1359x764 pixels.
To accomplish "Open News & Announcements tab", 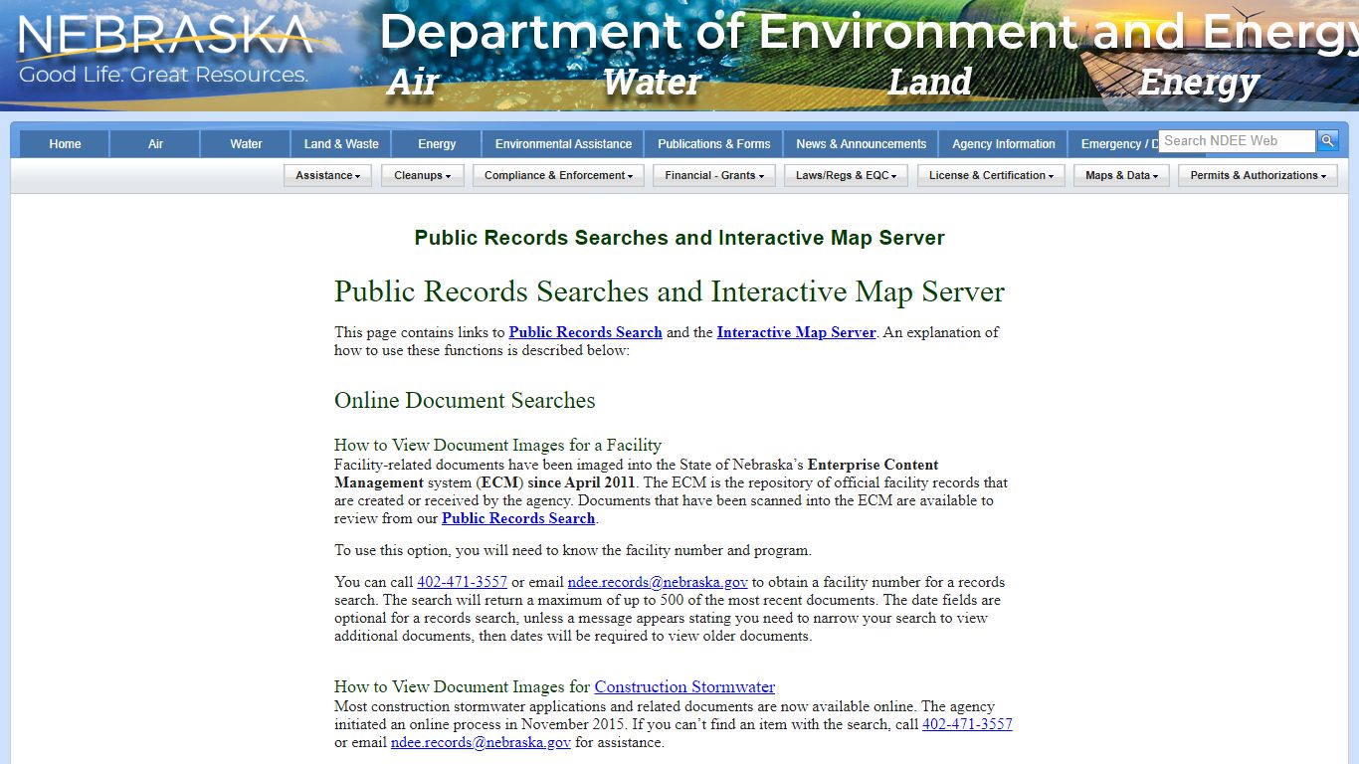I will [x=861, y=144].
